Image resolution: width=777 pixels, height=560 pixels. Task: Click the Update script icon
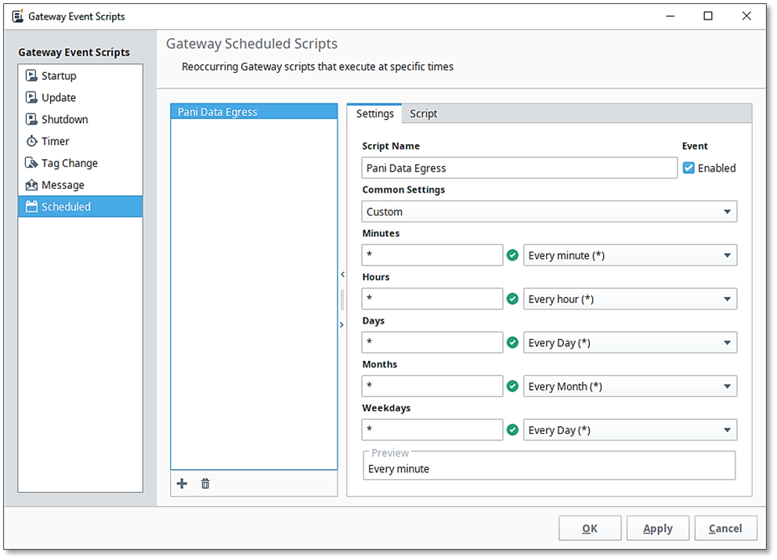[x=31, y=98]
